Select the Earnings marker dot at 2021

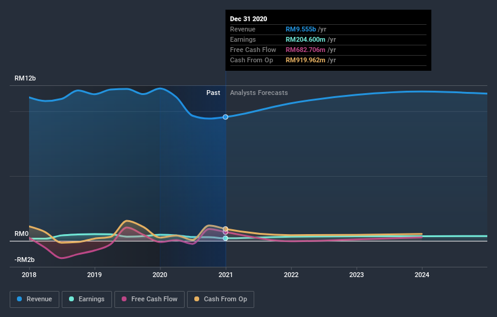click(x=225, y=238)
